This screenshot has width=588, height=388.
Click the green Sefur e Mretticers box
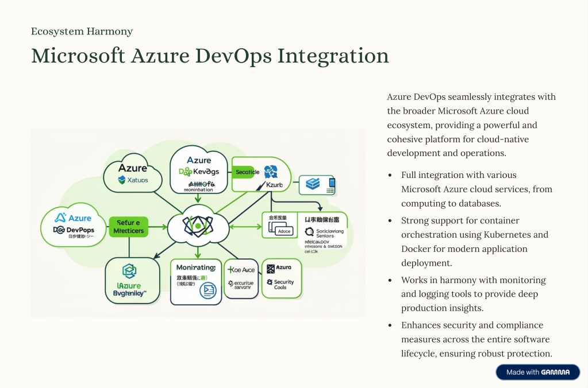[129, 227]
